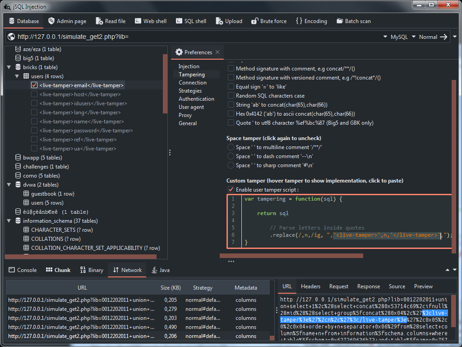Switch to the Response tab in network details

coord(369,286)
